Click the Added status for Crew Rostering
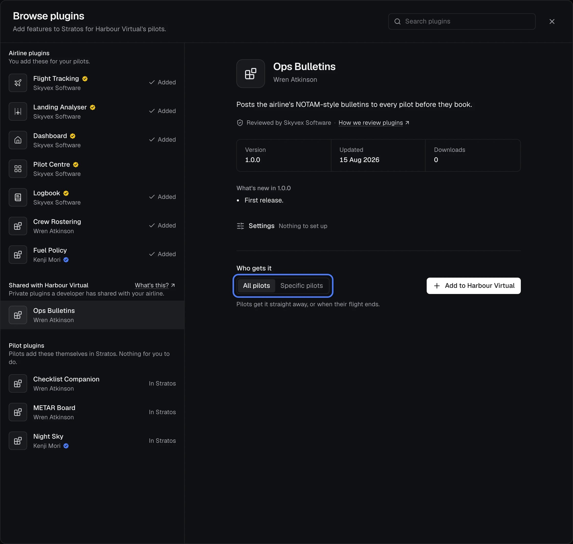Image resolution: width=573 pixels, height=544 pixels. tap(162, 226)
